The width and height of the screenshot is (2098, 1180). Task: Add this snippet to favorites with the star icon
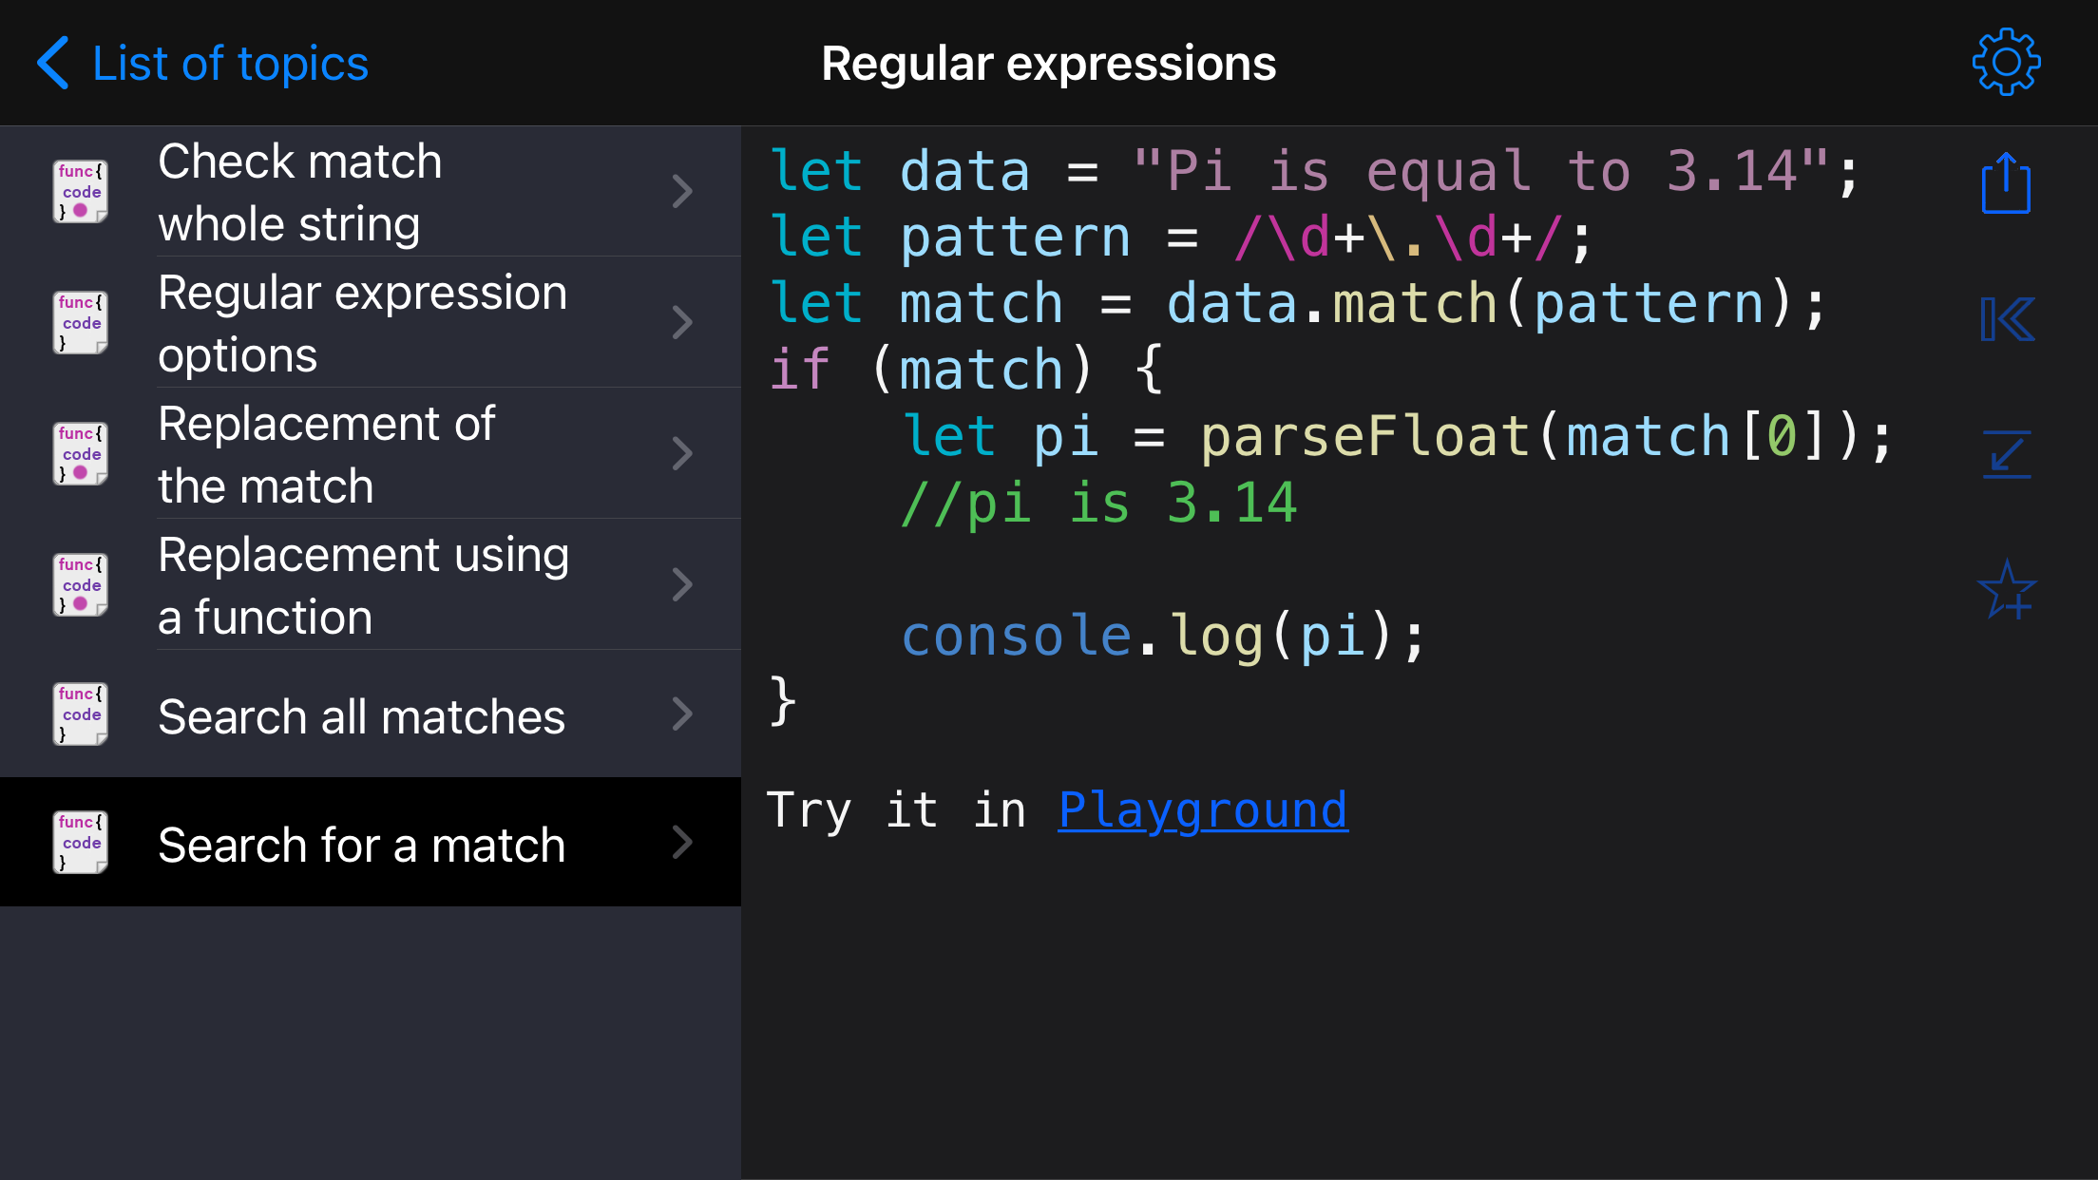click(x=2007, y=590)
